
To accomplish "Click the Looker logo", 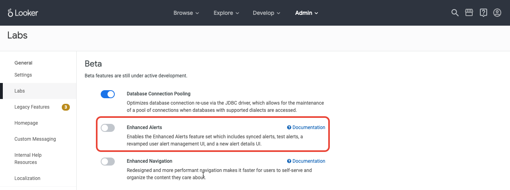I will 23,13.
